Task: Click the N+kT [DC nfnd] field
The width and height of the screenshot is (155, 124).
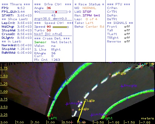Action: [48, 34]
